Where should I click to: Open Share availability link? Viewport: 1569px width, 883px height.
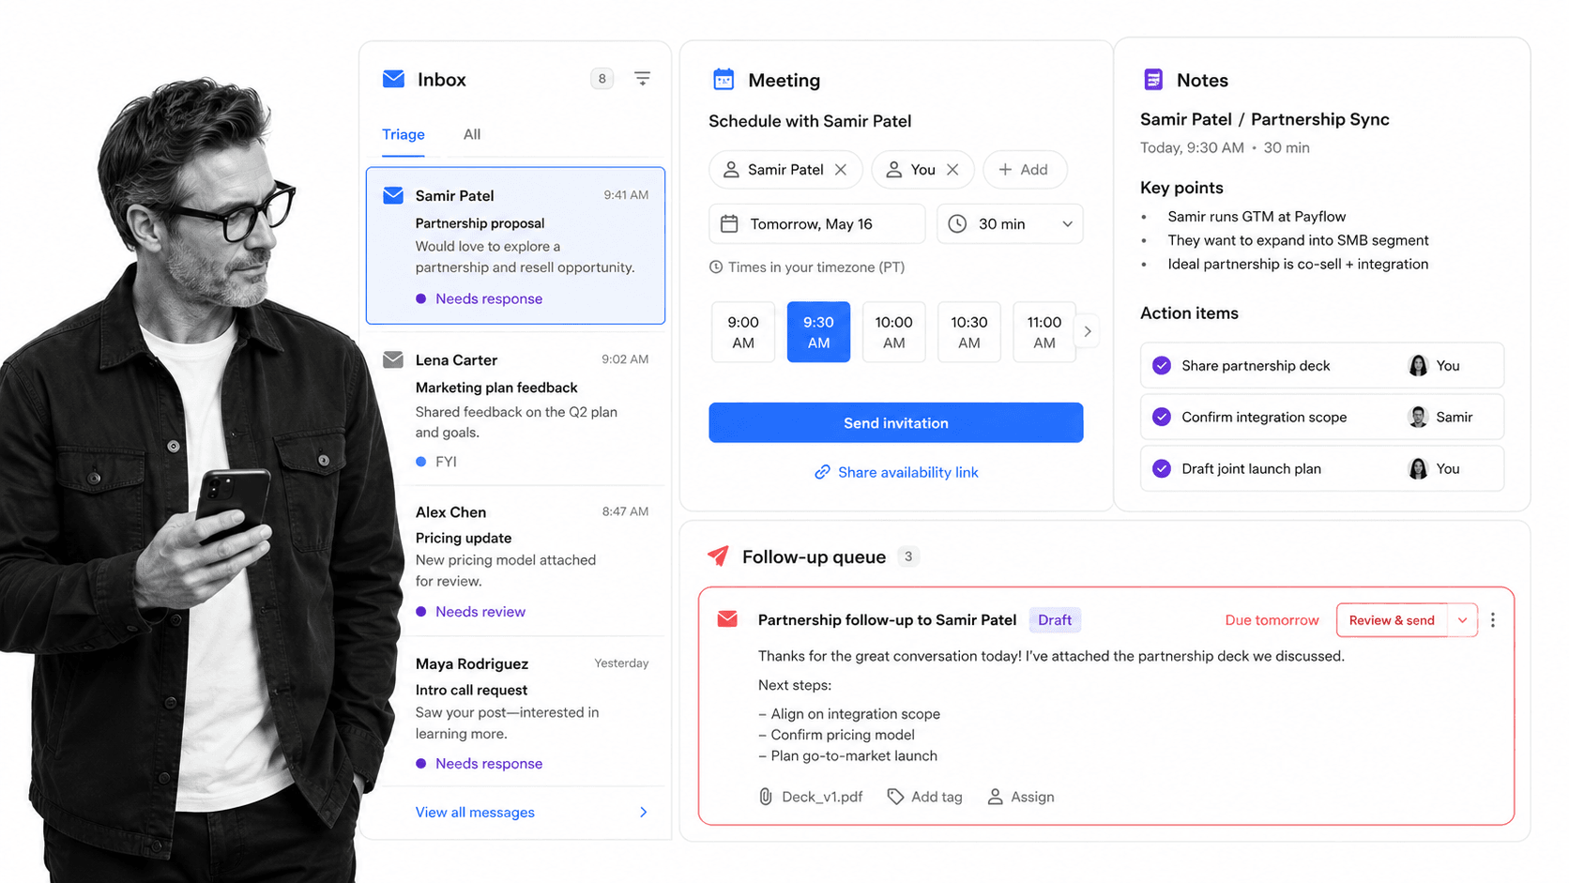click(x=907, y=472)
